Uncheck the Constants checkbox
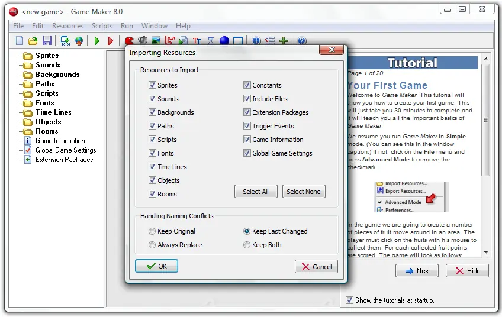The image size is (502, 317). (x=247, y=85)
